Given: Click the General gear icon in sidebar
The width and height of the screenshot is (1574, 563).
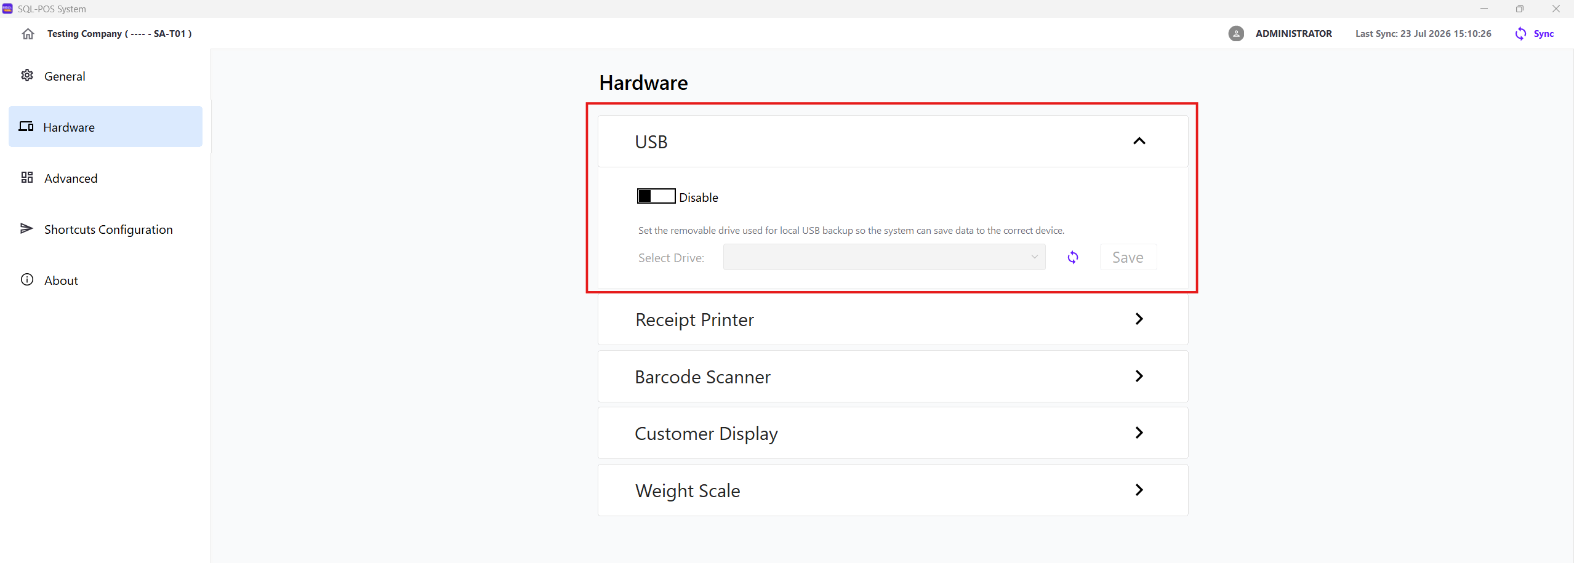Looking at the screenshot, I should pos(27,76).
